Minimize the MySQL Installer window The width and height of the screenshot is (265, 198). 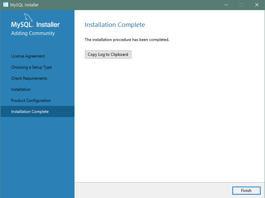pos(226,5)
